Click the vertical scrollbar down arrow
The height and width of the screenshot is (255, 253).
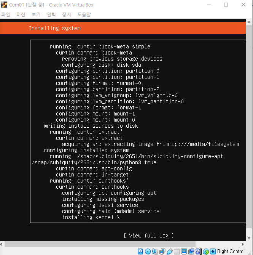(249, 238)
